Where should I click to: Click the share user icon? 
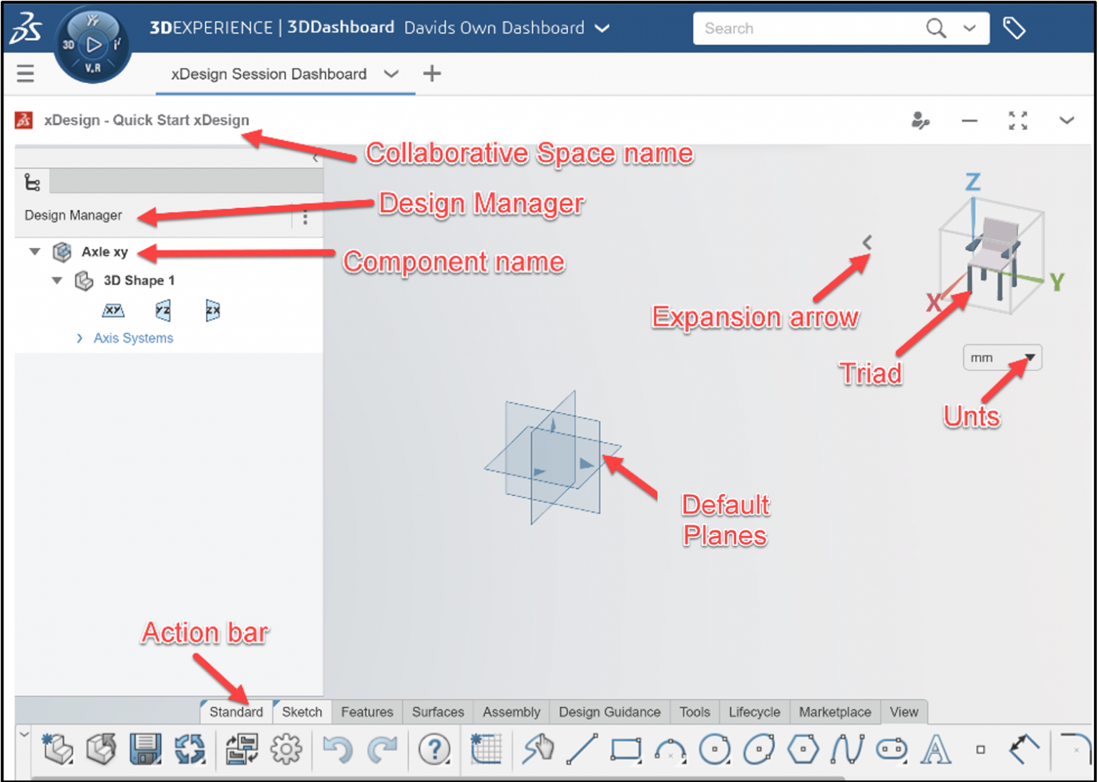point(921,120)
